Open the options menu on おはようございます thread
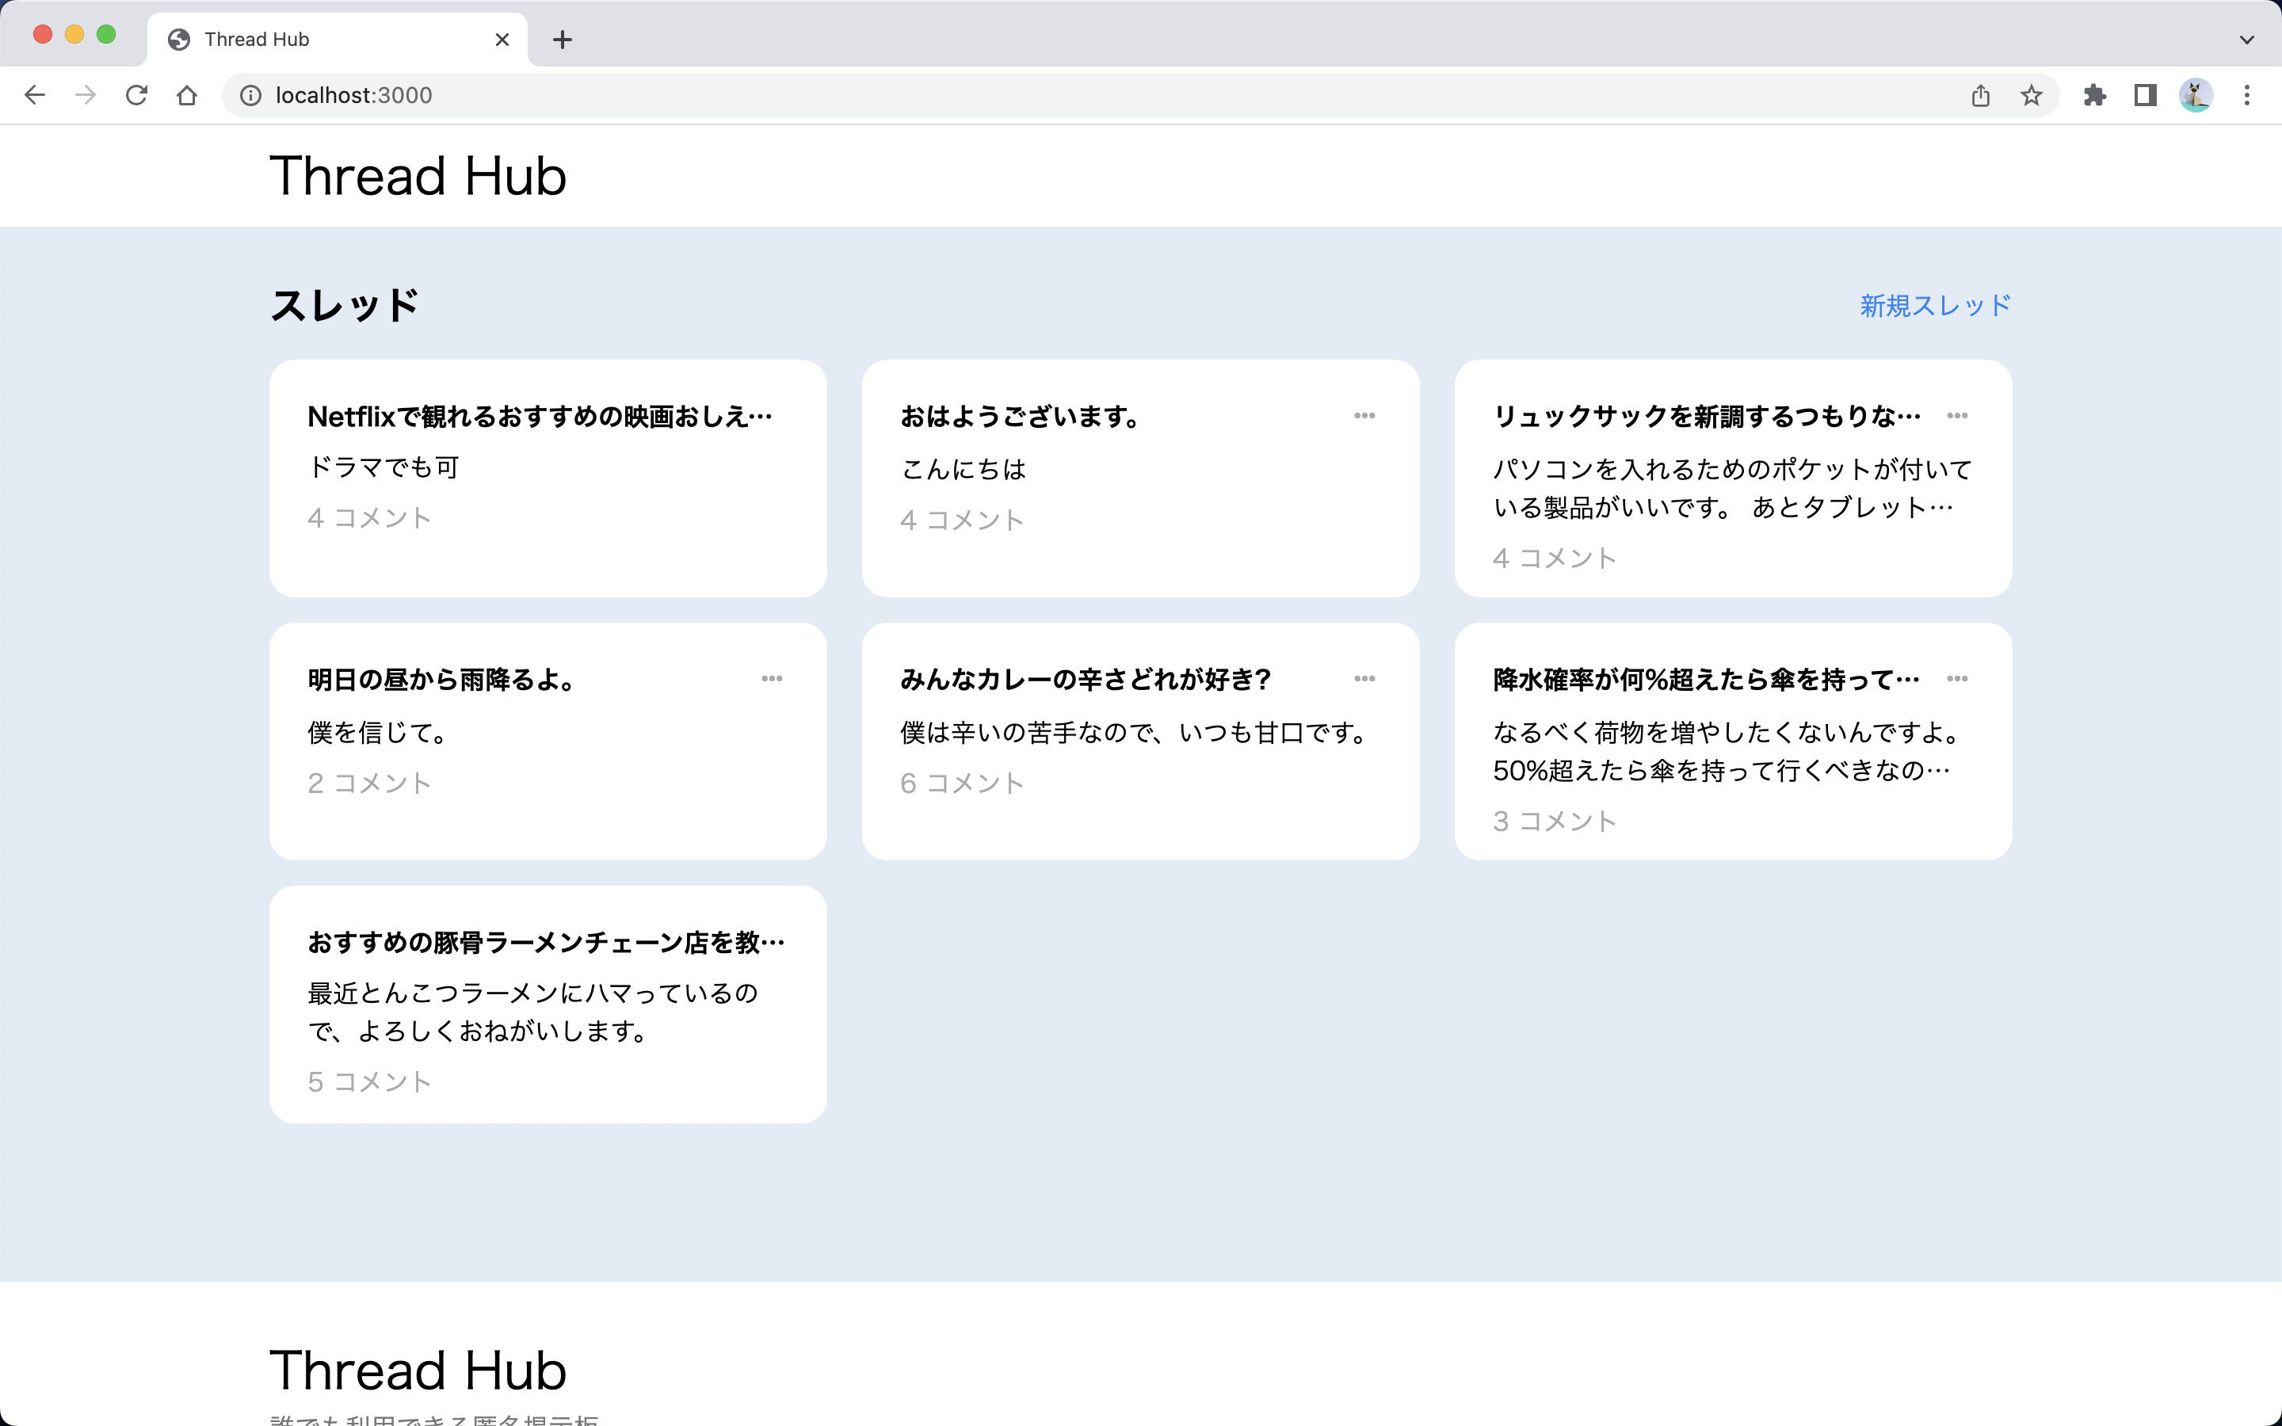This screenshot has width=2282, height=1426. tap(1366, 415)
